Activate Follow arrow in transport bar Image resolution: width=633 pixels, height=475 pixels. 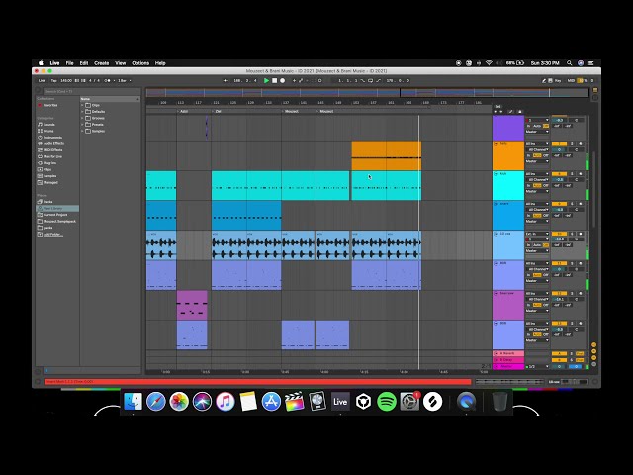tap(226, 81)
